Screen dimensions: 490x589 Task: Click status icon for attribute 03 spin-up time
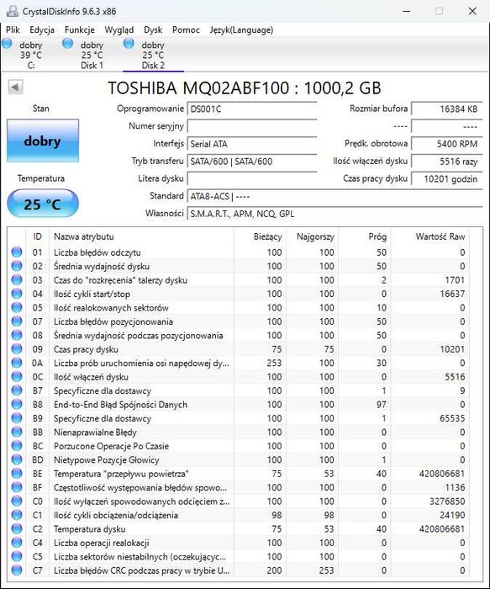(x=17, y=280)
